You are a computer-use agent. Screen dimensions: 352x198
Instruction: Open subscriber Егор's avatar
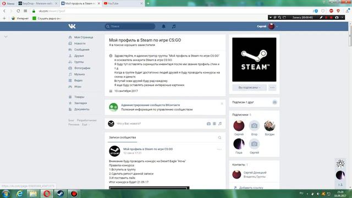click(x=254, y=125)
